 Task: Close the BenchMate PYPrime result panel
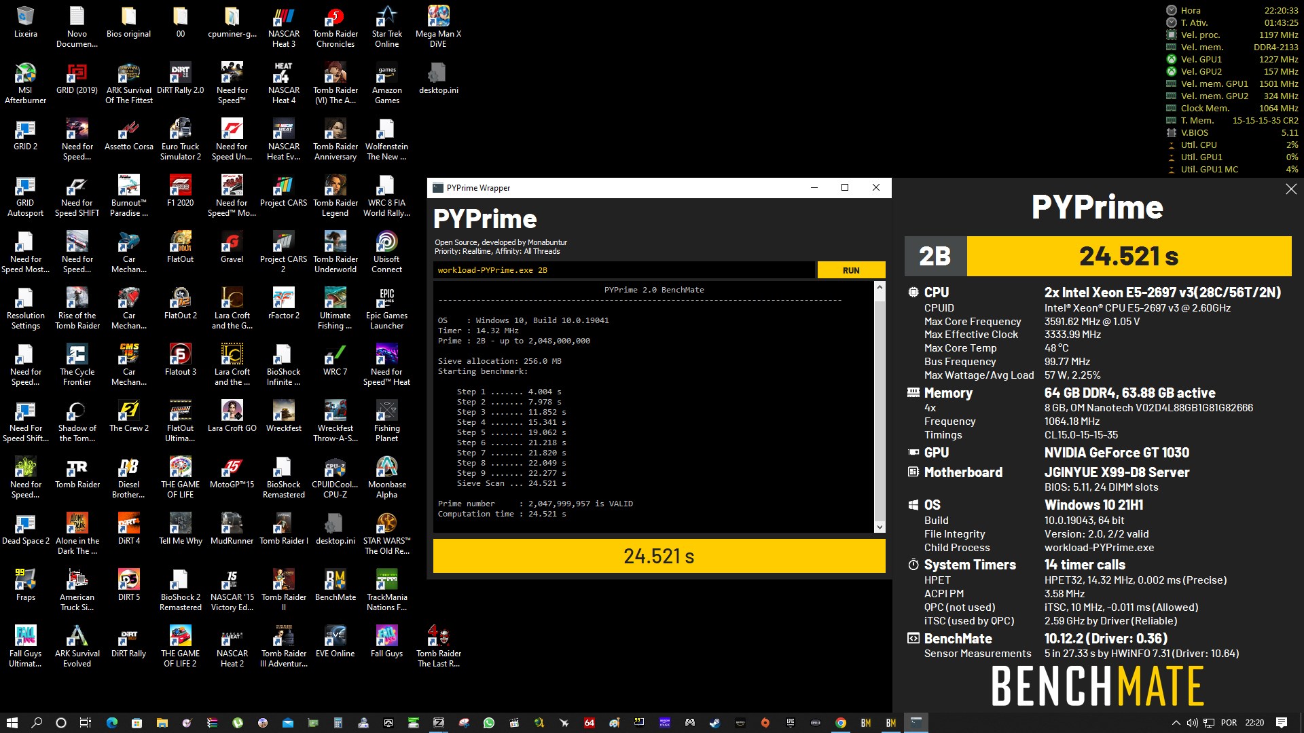coord(1290,189)
